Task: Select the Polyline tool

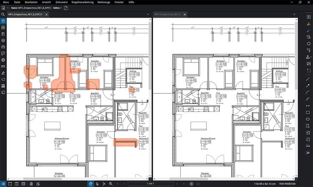Action: tap(308, 99)
